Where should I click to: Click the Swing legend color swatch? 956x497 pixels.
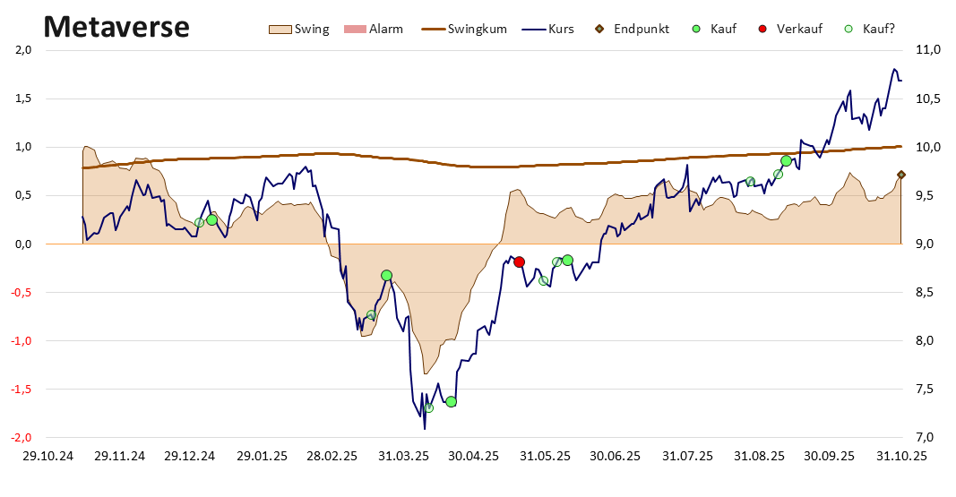coord(280,29)
